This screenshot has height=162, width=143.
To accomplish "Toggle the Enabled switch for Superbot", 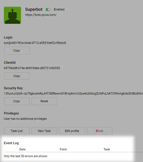I will [48, 10].
